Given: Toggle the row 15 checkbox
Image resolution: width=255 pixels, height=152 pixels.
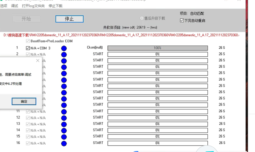Looking at the screenshot, I should (x=28, y=137).
